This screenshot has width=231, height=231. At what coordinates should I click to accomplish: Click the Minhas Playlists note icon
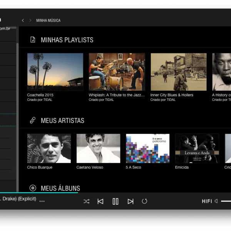coord(33,40)
